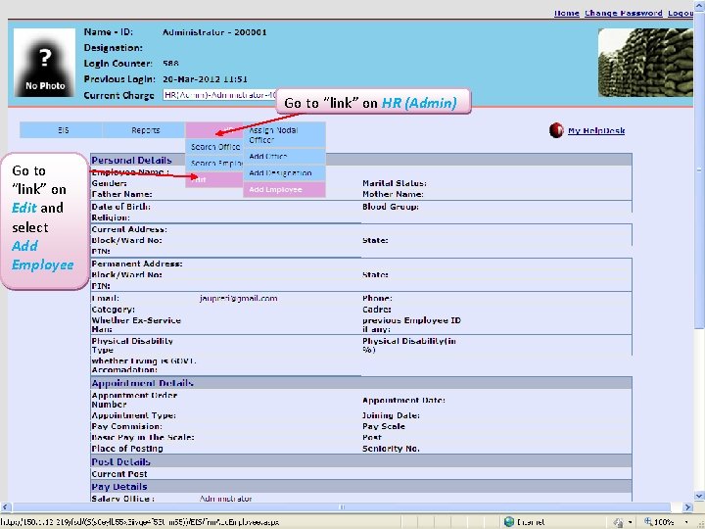This screenshot has width=705, height=529.
Task: Click the Place of Posting label
Action: (x=127, y=449)
